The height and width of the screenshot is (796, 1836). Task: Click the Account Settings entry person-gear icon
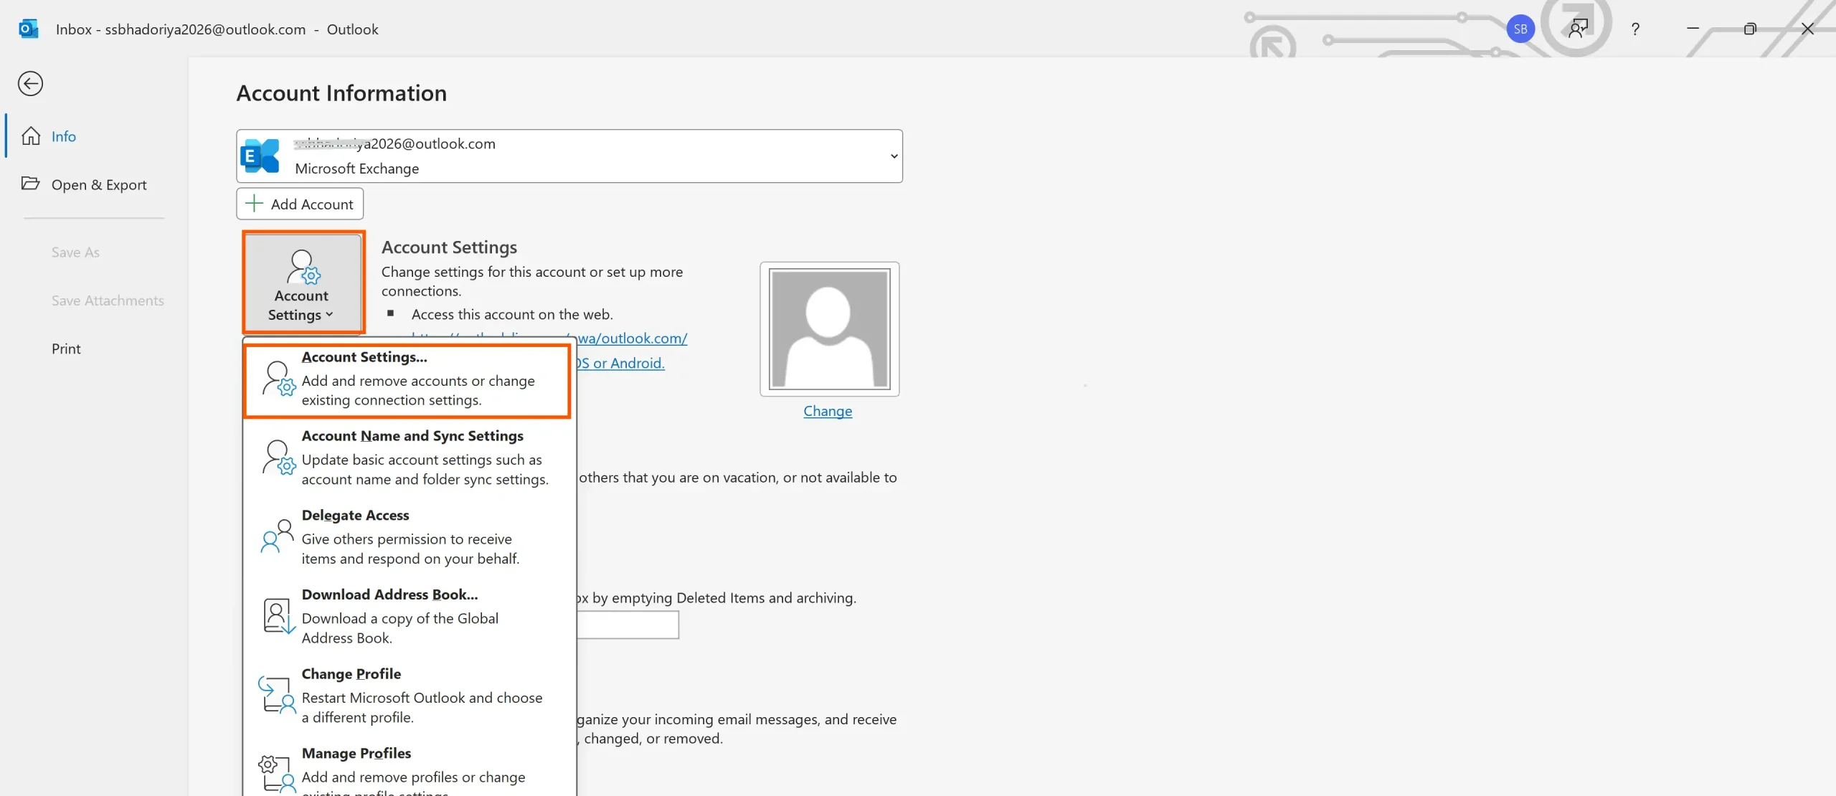tap(278, 379)
